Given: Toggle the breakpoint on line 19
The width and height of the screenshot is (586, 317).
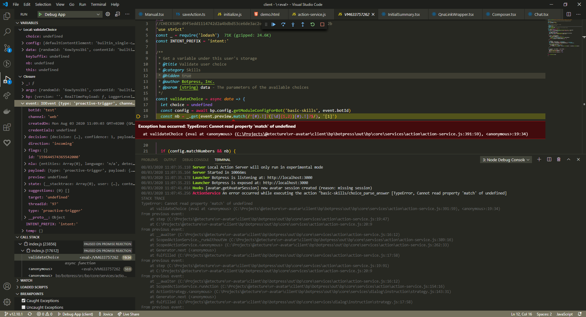Looking at the screenshot, I should pos(139,116).
